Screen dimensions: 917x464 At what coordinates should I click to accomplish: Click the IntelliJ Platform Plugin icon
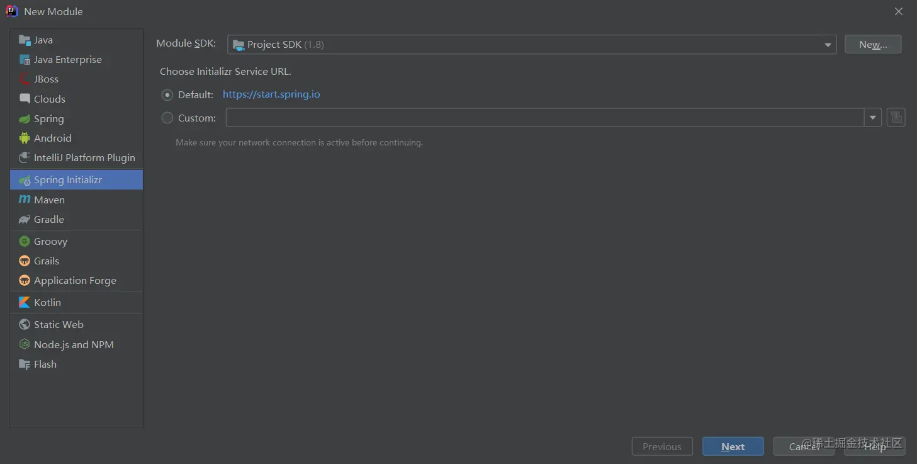coord(25,157)
